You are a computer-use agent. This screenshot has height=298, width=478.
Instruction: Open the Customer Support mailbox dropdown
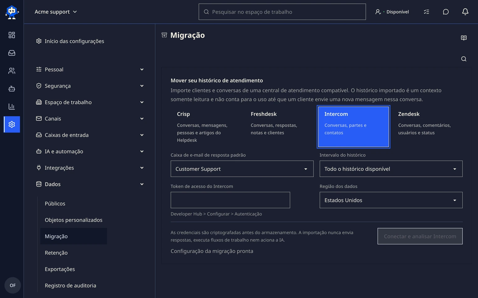(242, 169)
